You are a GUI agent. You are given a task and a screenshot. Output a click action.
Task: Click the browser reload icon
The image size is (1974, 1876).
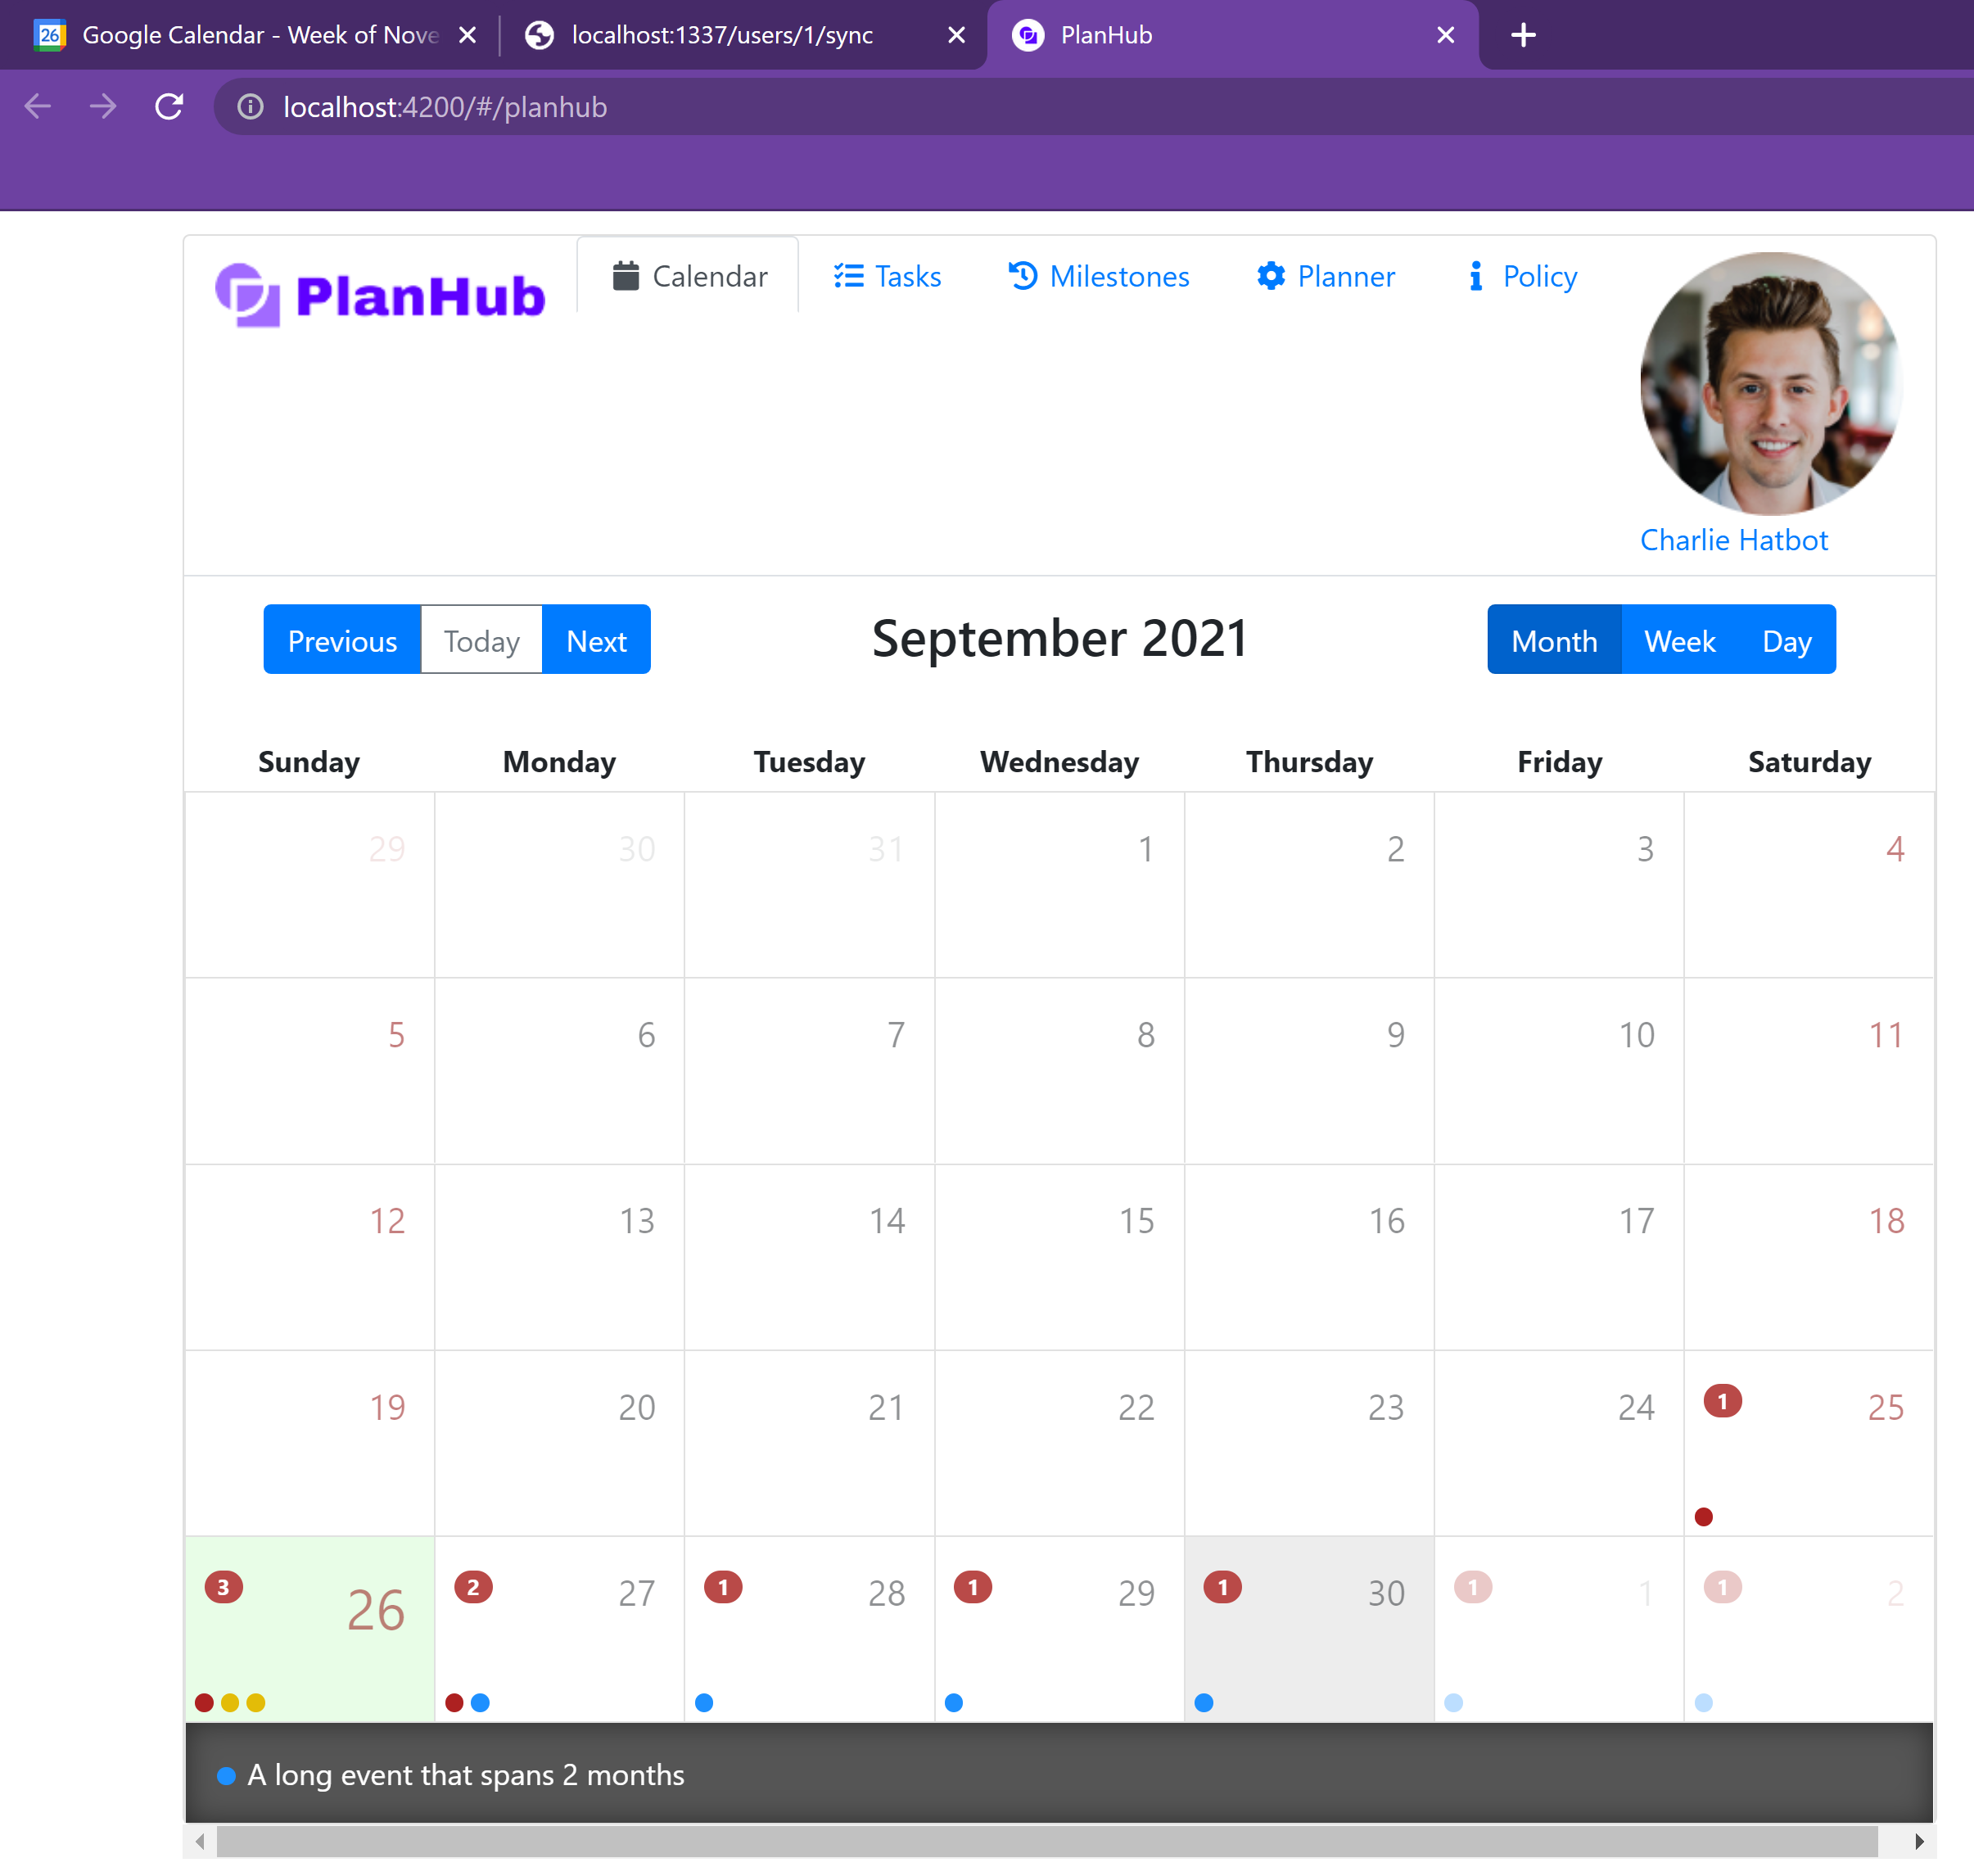coord(169,107)
